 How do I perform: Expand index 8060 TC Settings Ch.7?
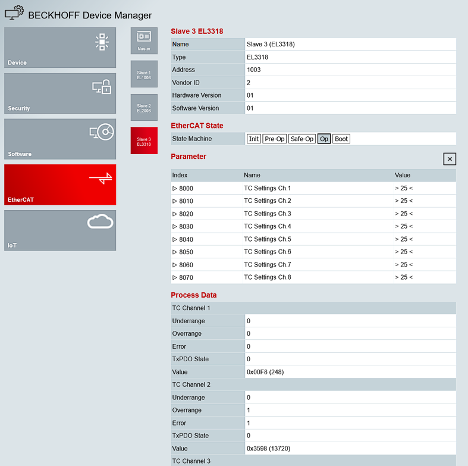click(x=175, y=265)
